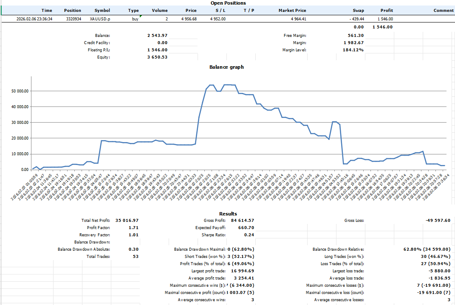Click the "Time" column header

pyautogui.click(x=47, y=11)
